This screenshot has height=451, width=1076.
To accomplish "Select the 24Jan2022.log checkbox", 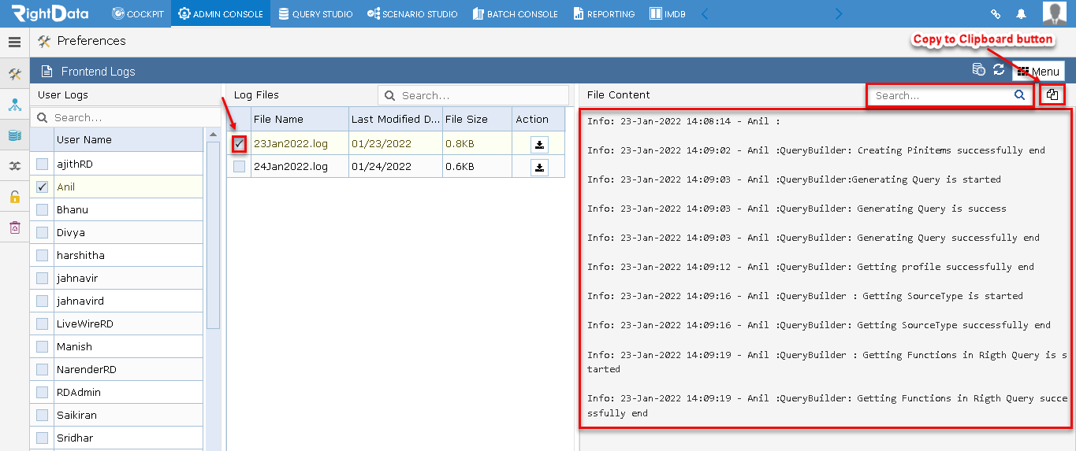I will tap(239, 167).
